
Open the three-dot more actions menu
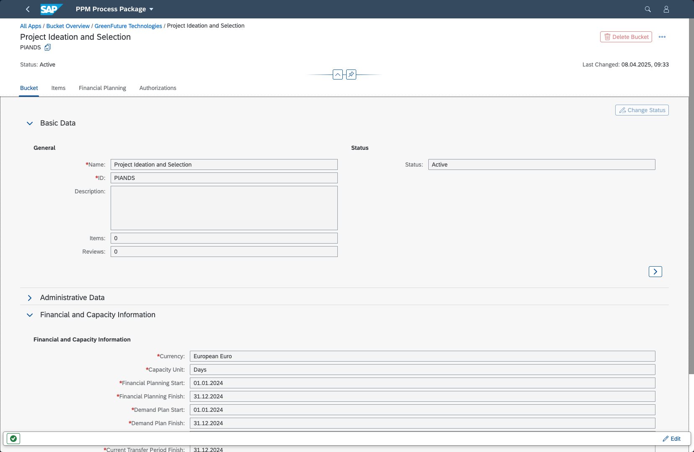coord(662,37)
